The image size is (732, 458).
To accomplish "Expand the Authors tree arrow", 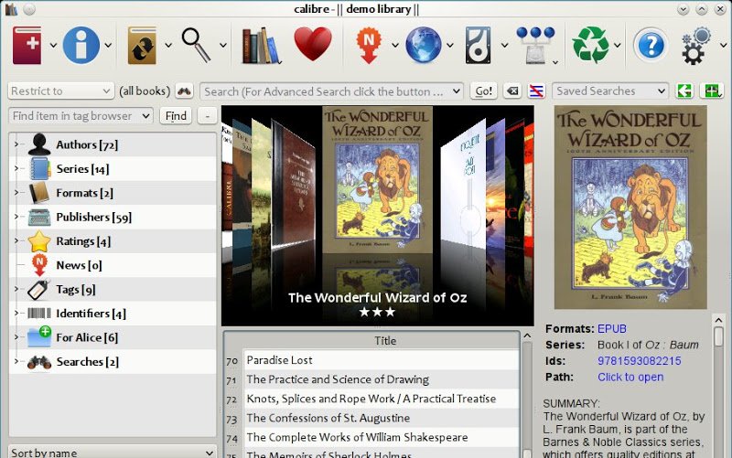I will point(16,144).
